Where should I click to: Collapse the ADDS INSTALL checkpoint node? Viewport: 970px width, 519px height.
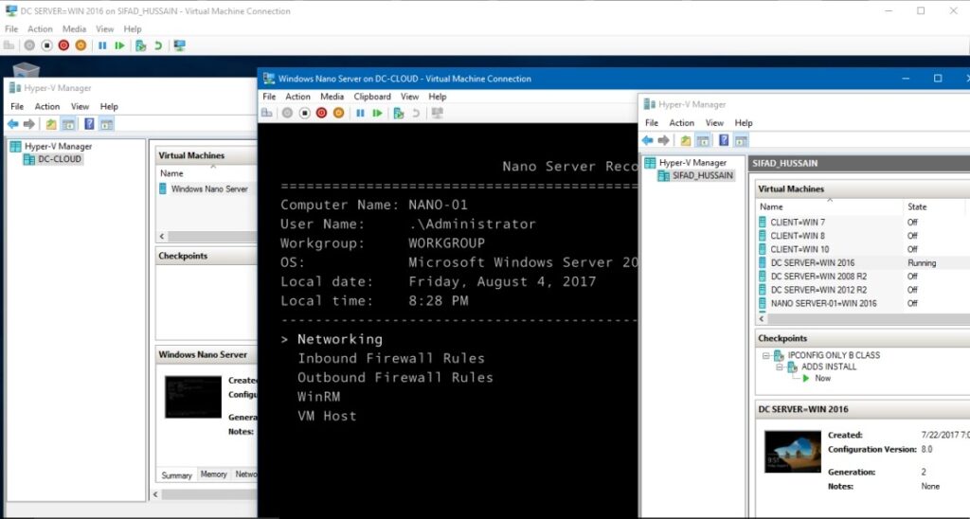coord(780,367)
